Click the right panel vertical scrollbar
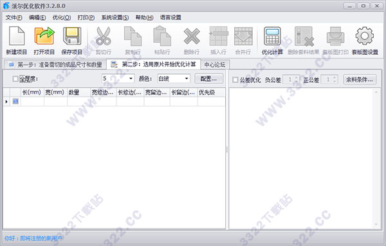Screen dimensions: 386x246 (376, 158)
